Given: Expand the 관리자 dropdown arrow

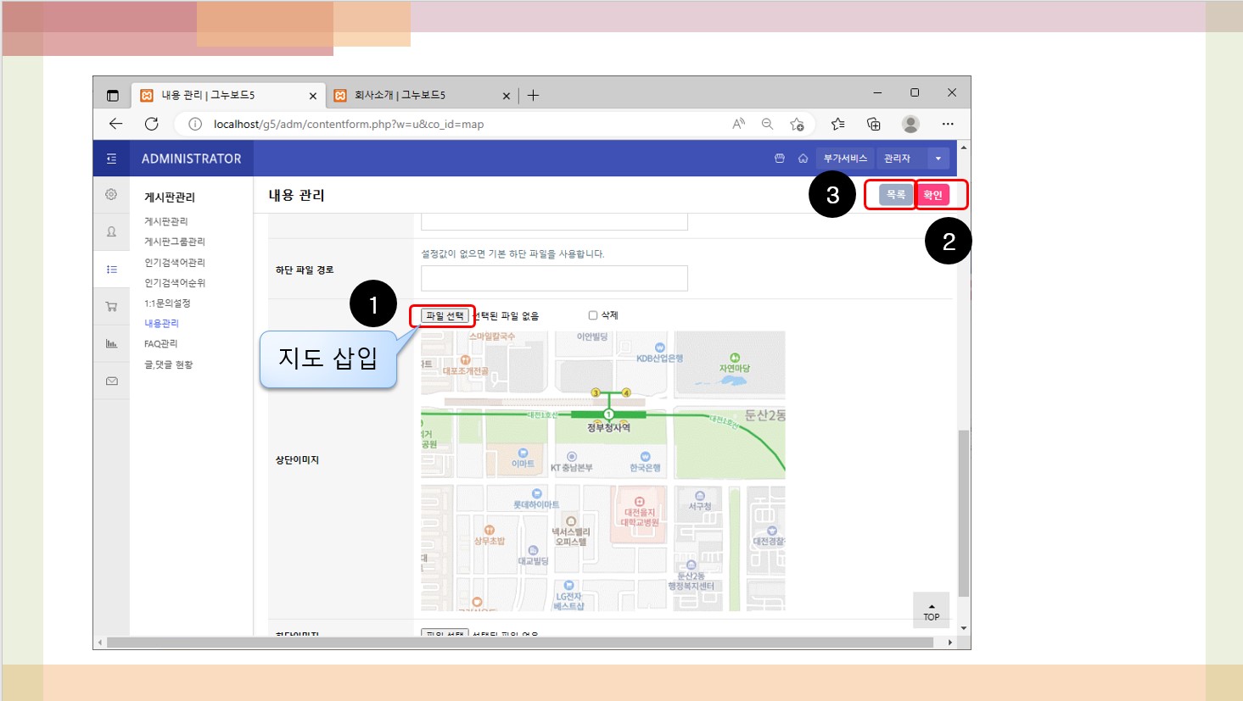Looking at the screenshot, I should (938, 159).
